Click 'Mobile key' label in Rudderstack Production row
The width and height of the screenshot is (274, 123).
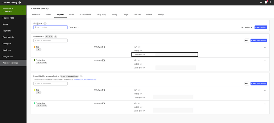click(x=138, y=64)
